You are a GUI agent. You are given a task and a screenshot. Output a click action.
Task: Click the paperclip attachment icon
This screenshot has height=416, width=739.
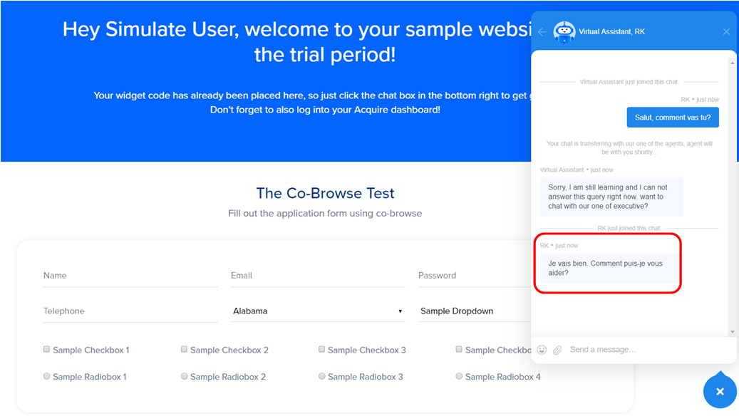click(x=557, y=350)
